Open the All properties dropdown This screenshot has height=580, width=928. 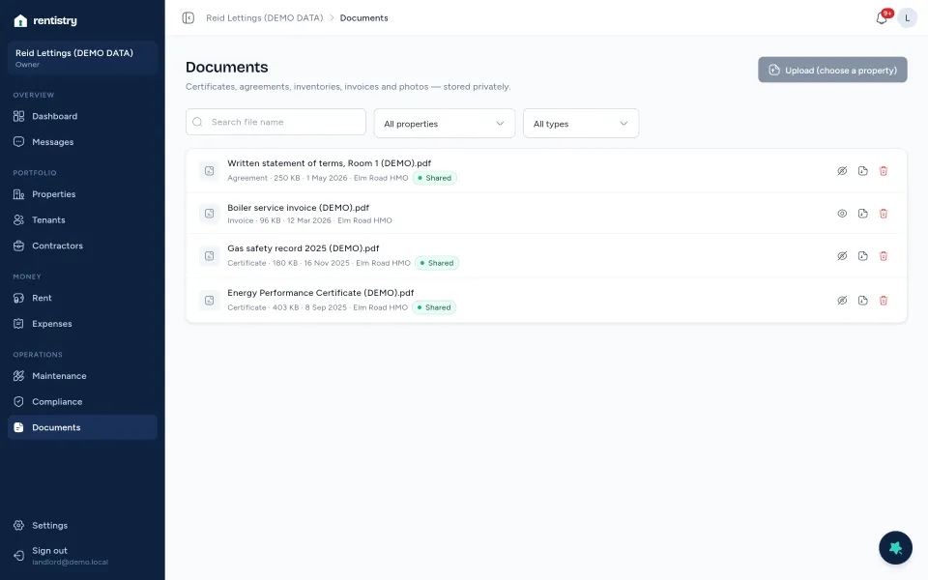click(445, 124)
